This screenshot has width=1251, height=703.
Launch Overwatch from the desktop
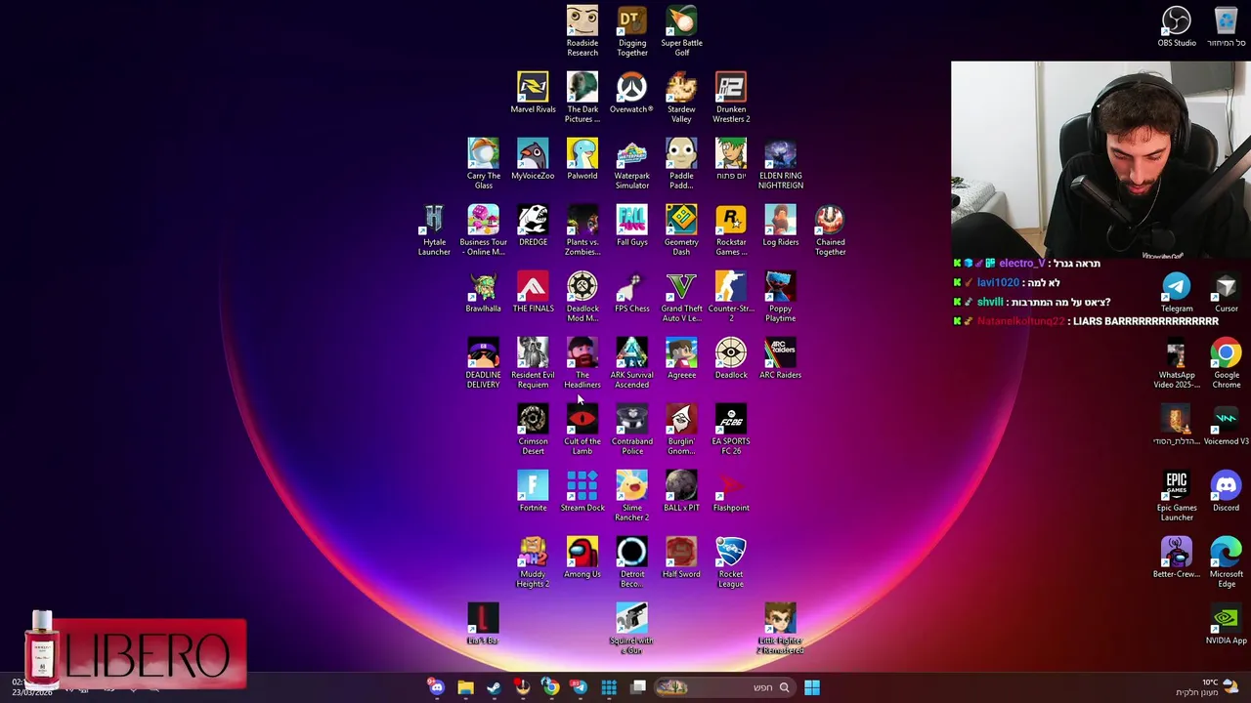pyautogui.click(x=631, y=93)
